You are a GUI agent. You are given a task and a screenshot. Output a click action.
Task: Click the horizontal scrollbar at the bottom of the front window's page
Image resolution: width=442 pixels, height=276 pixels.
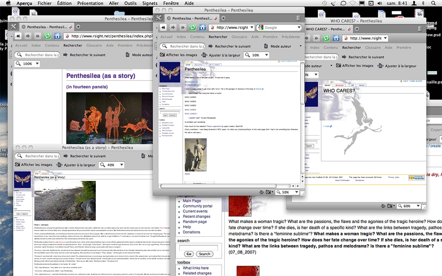(x=218, y=186)
